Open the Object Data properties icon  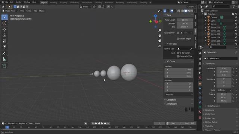200,107
